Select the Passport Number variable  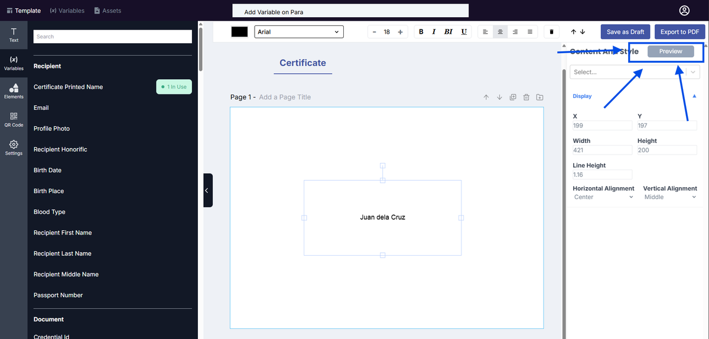(x=58, y=295)
